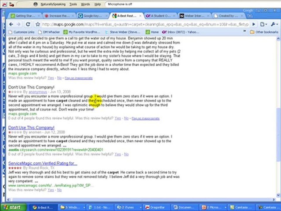Switch to the DragonBar taskbar button
Image resolution: width=281 pixels, height=211 pixels.
coord(157,207)
